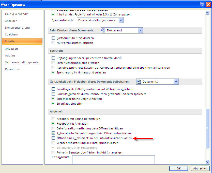Close the Word-Optionen dialog
Image resolution: width=212 pixels, height=173 pixels.
208,5
